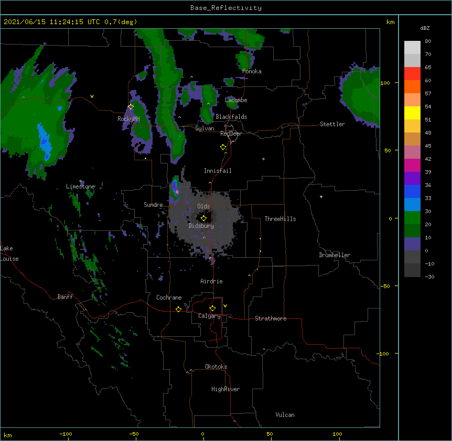Click the ThreeHills label
Image resolution: width=452 pixels, height=441 pixels.
pos(280,219)
